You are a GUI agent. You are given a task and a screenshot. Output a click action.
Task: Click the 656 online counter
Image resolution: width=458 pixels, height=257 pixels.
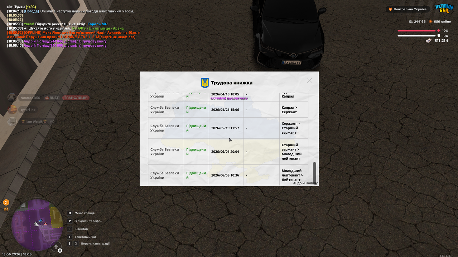pyautogui.click(x=442, y=21)
